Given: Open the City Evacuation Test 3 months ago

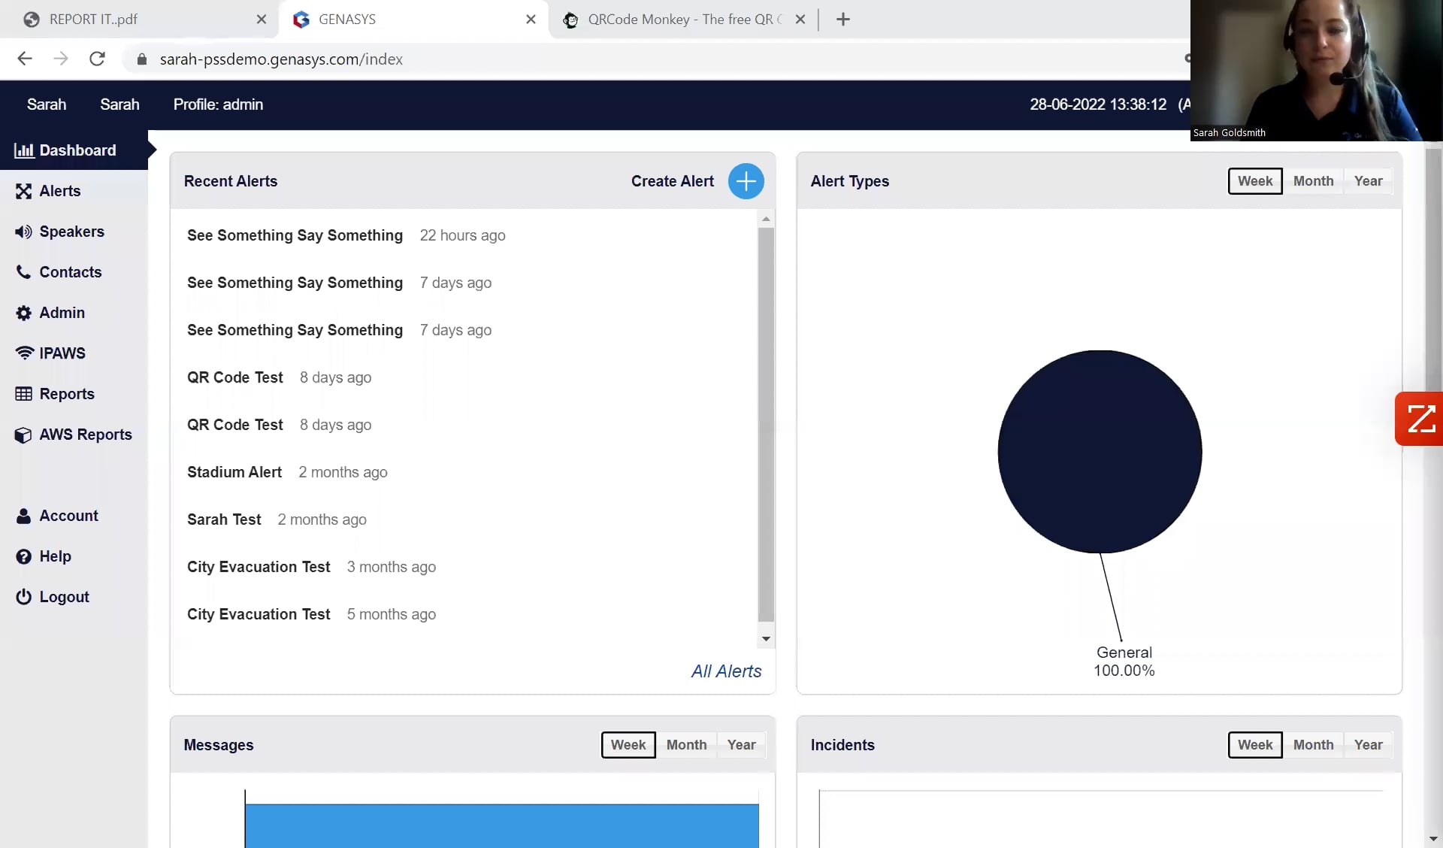Looking at the screenshot, I should tap(259, 567).
